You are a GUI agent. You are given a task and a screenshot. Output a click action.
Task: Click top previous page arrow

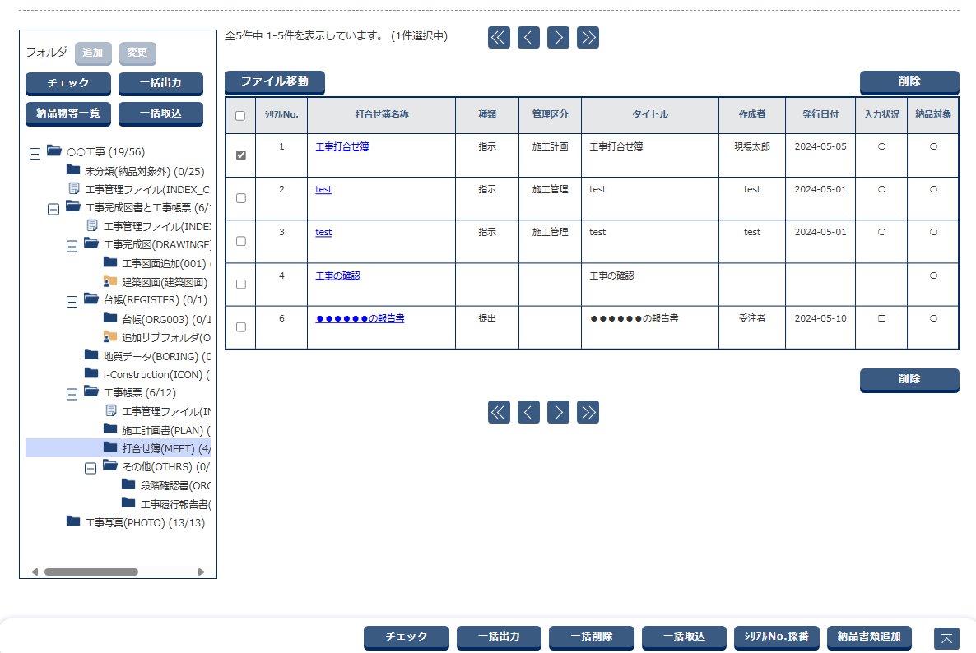pyautogui.click(x=528, y=37)
